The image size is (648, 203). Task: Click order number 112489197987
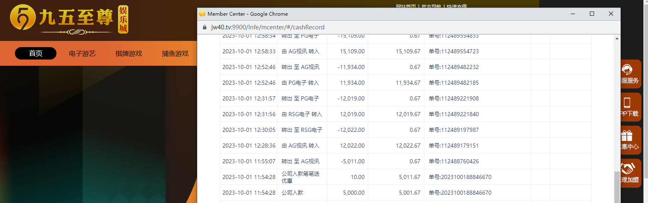[x=454, y=130]
